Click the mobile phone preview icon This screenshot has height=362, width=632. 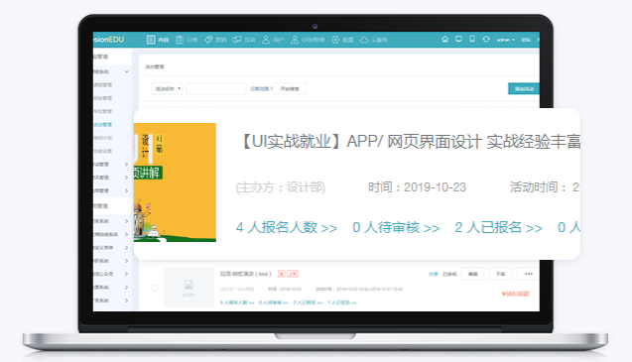472,39
